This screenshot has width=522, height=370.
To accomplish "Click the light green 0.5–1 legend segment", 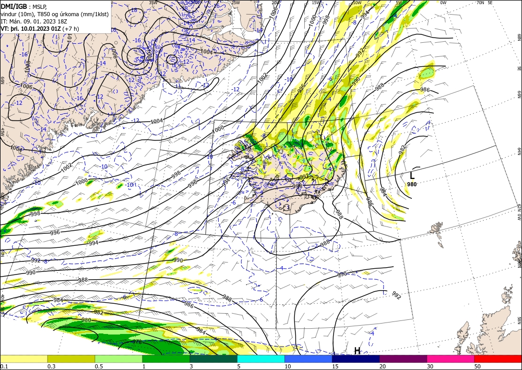I will 118,359.
